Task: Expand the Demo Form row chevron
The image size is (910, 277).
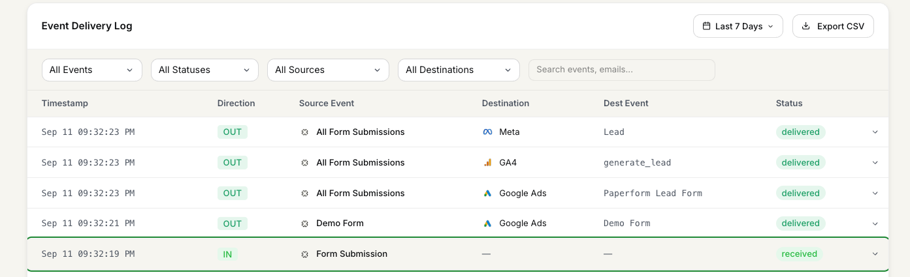Action: (875, 224)
